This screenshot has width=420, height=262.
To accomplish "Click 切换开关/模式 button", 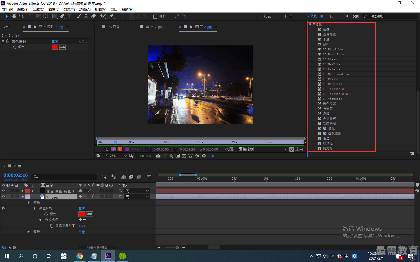I will (97, 247).
